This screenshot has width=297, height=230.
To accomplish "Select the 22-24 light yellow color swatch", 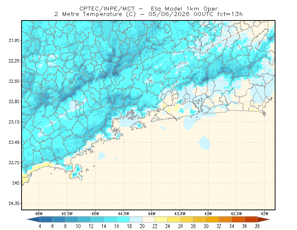I will pyautogui.click(x=161, y=220).
